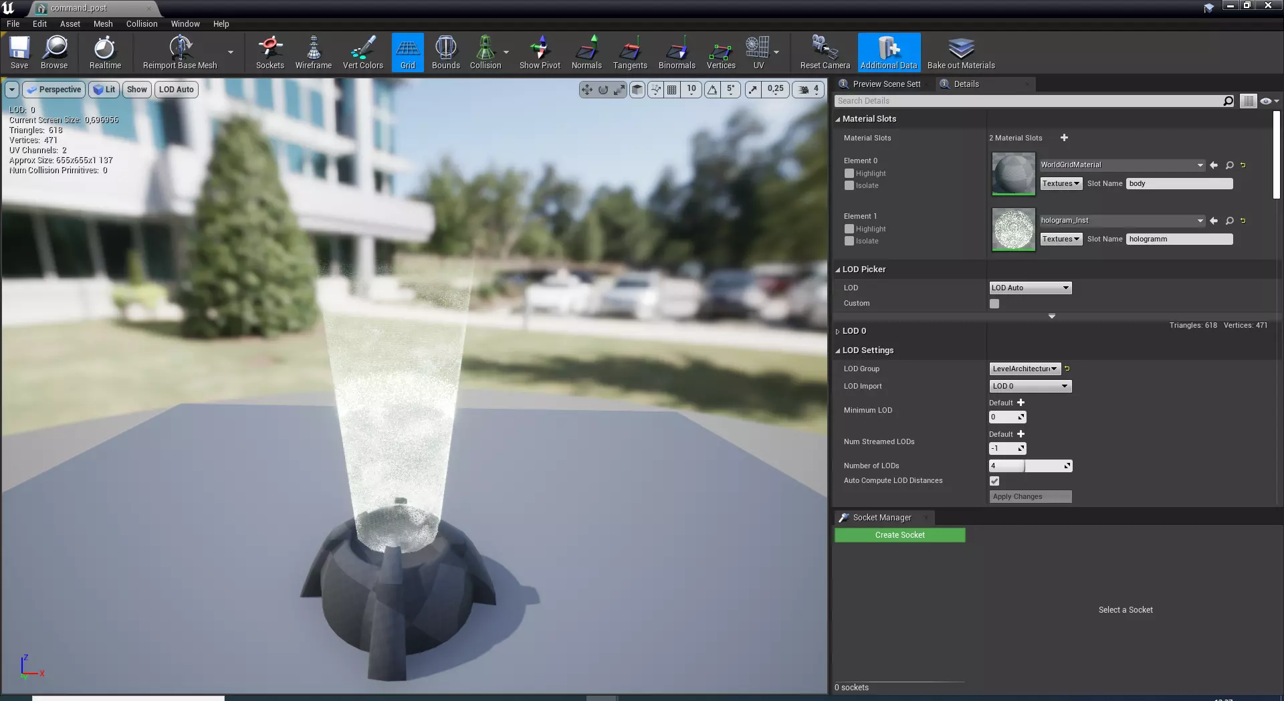Screen dimensions: 1284x701
Task: Uncheck Auto Compute LOD Distances
Action: pyautogui.click(x=994, y=481)
